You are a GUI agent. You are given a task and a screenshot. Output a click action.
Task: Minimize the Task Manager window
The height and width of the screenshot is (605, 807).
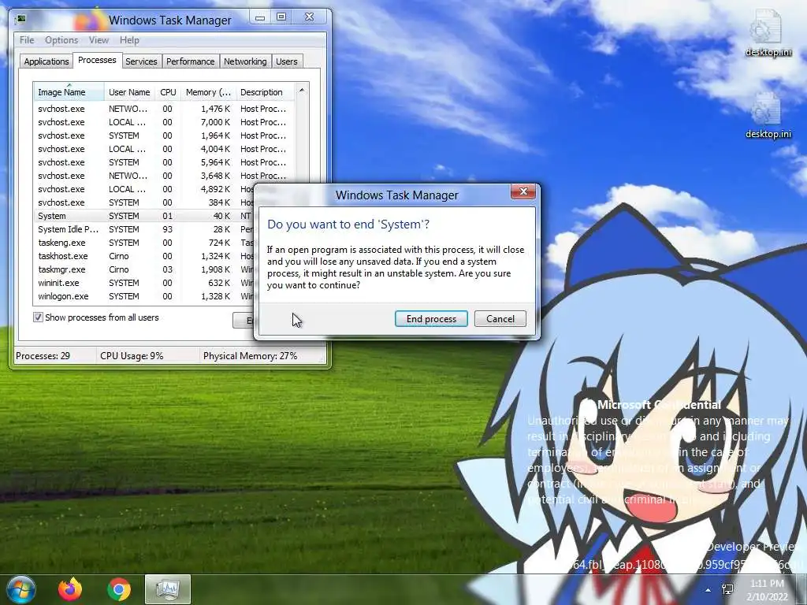[x=260, y=17]
